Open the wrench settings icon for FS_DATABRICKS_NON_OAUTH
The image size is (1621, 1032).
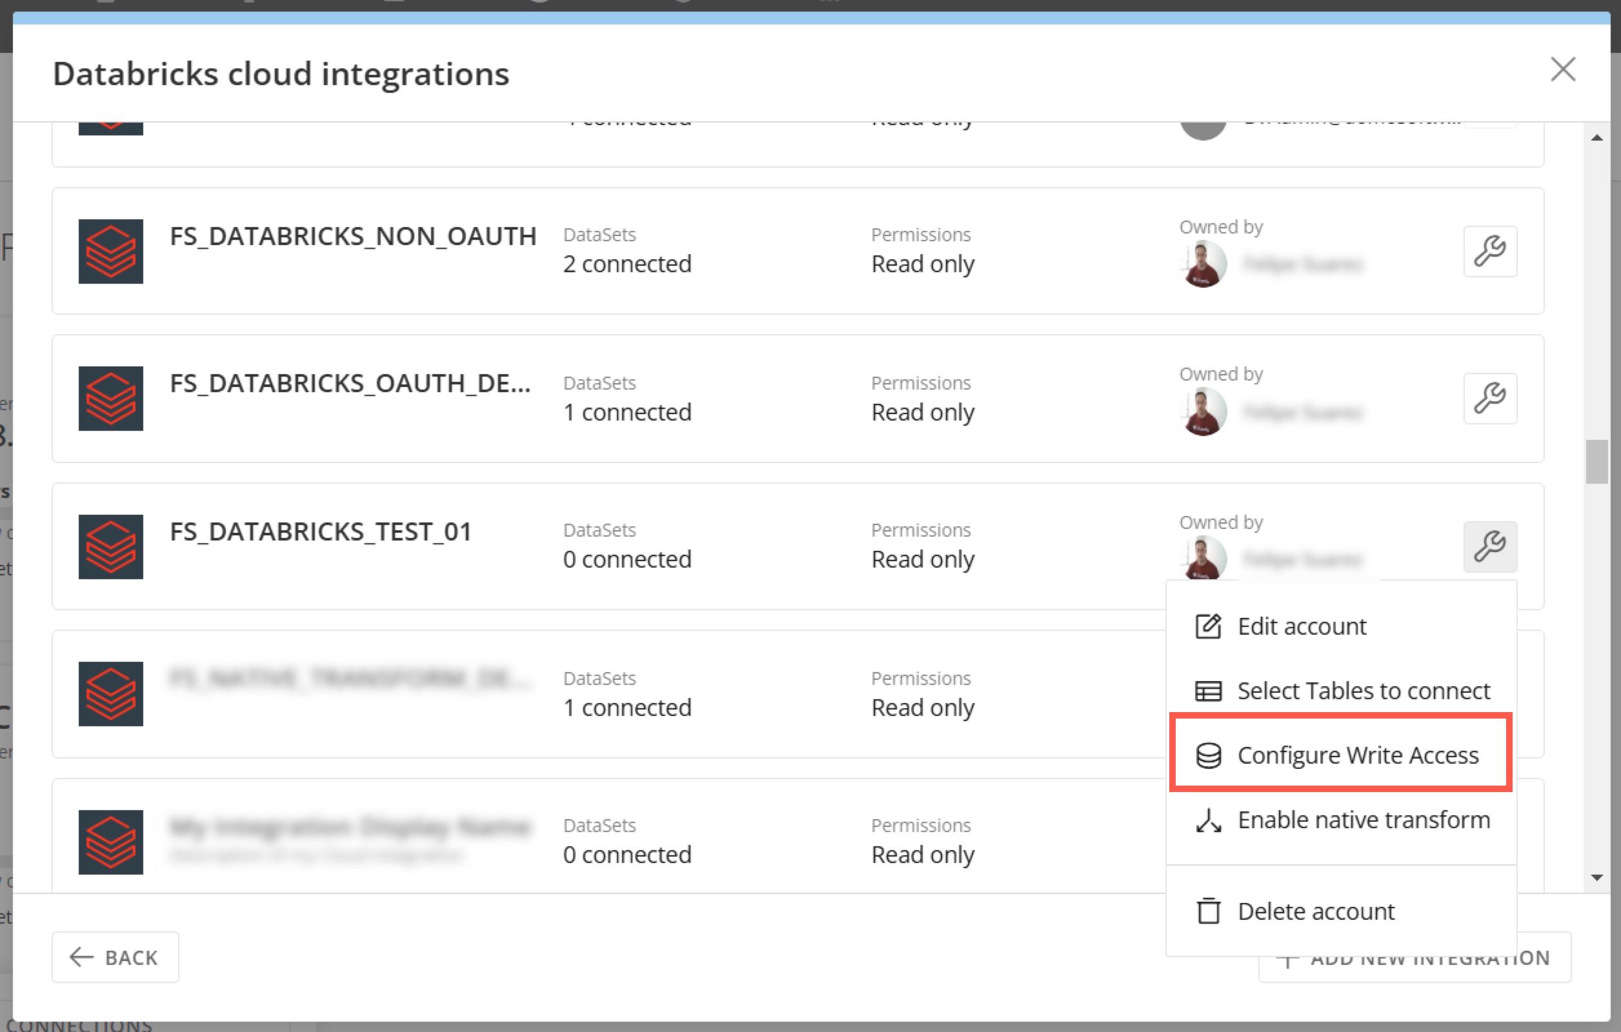[x=1490, y=251]
